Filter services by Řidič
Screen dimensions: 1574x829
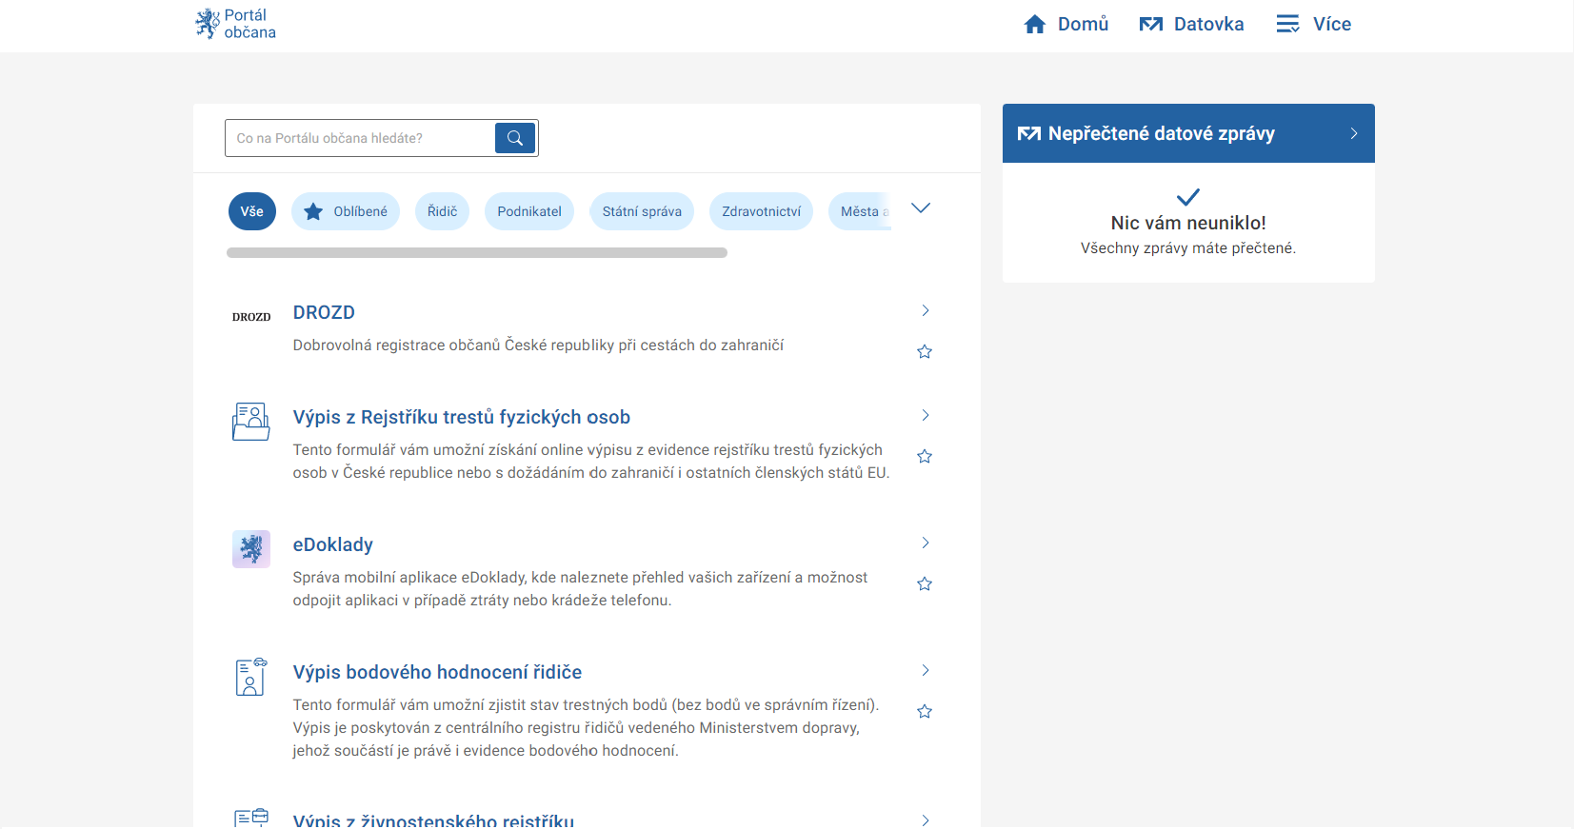pos(442,211)
